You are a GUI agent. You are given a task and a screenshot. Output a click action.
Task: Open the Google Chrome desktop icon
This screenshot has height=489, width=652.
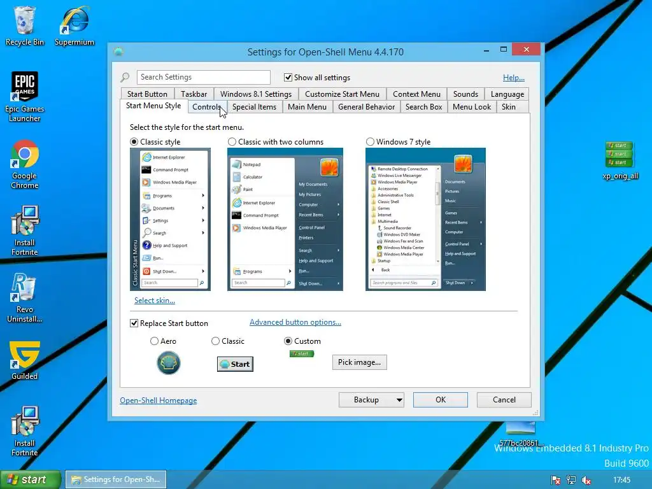click(25, 165)
